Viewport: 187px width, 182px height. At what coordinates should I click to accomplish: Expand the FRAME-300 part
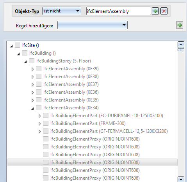click(39, 124)
